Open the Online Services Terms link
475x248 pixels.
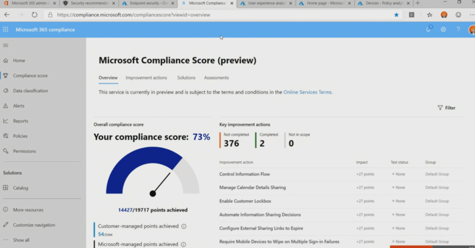tap(308, 92)
